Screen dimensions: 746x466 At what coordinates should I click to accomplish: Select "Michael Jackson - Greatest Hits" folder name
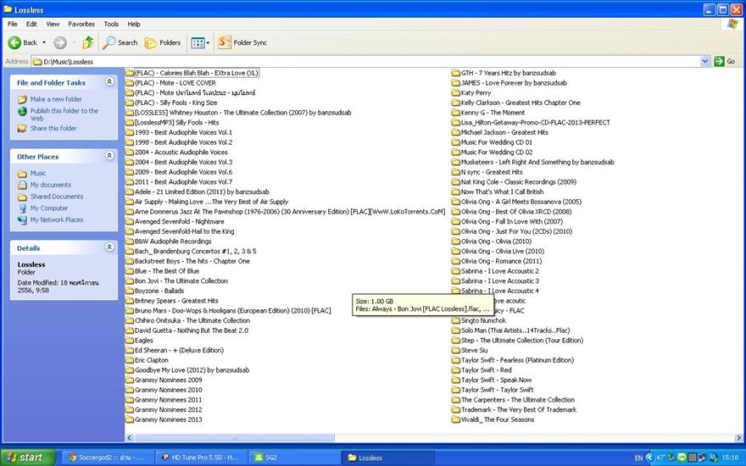point(504,133)
